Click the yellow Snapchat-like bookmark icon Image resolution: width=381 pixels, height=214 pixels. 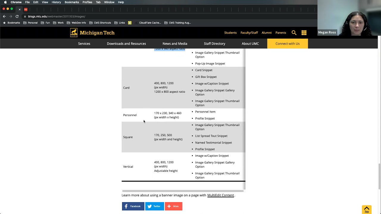coord(130,23)
